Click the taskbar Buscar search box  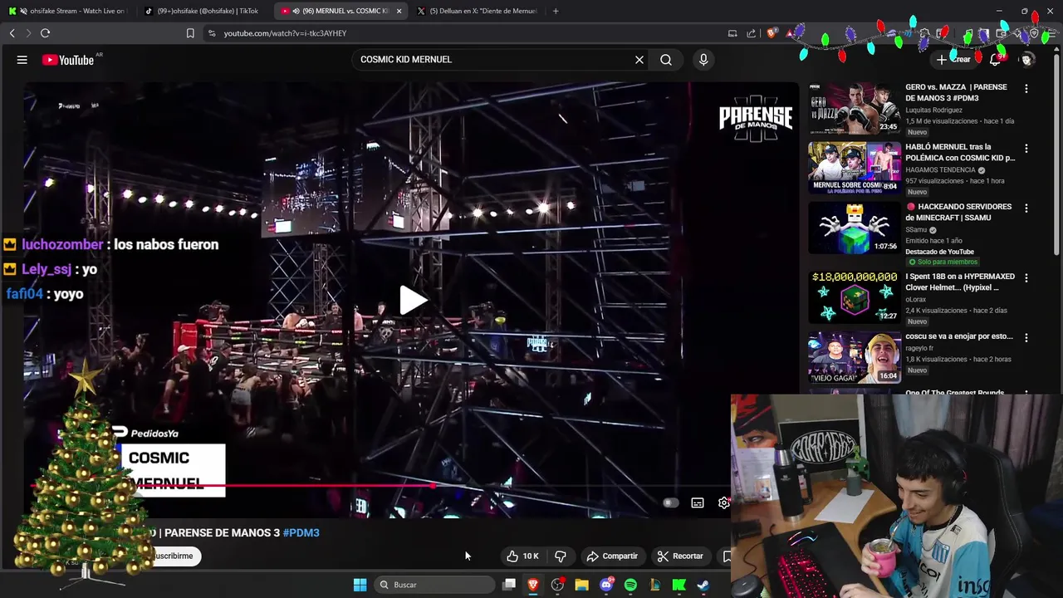(x=434, y=585)
